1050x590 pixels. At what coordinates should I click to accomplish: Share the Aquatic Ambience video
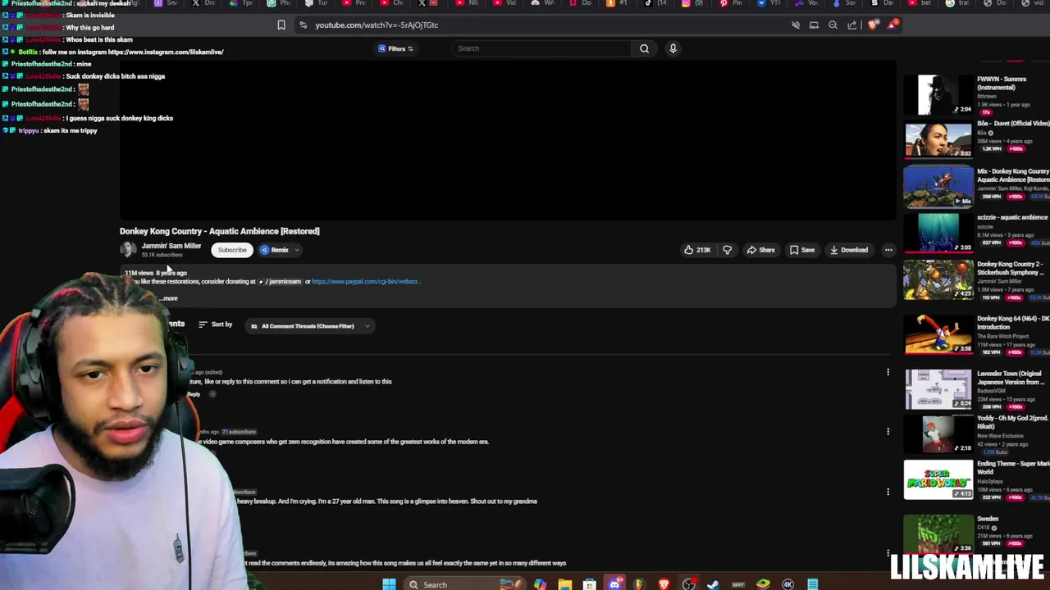[x=760, y=250]
